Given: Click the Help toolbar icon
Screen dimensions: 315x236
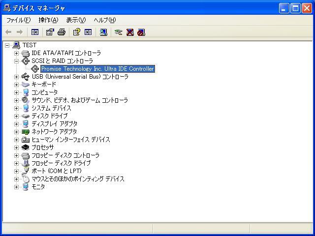Looking at the screenshot, I should tap(77, 32).
